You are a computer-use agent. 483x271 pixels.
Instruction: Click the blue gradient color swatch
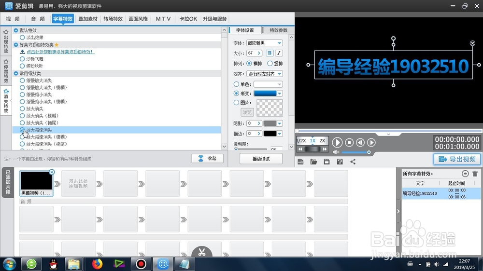click(265, 93)
